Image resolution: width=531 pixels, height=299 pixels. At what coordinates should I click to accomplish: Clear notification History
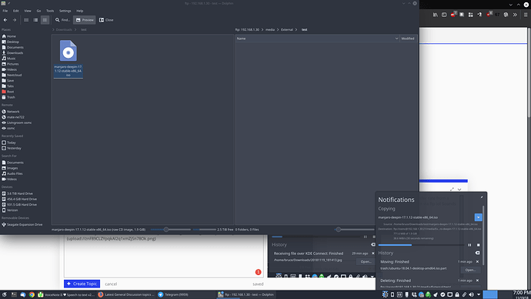click(x=477, y=253)
